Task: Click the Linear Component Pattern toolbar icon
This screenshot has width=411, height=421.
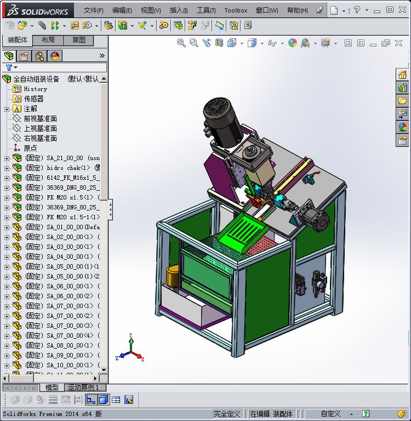Action: point(55,26)
